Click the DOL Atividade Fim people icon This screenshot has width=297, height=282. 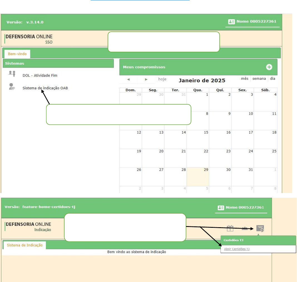click(12, 73)
